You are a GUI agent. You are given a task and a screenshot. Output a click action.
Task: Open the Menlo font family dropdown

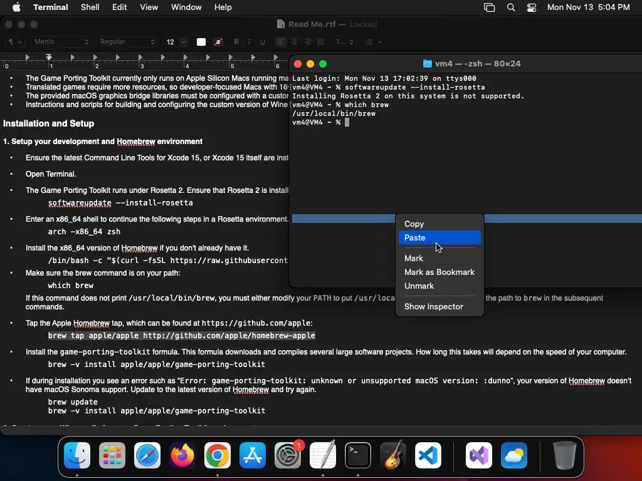click(61, 42)
